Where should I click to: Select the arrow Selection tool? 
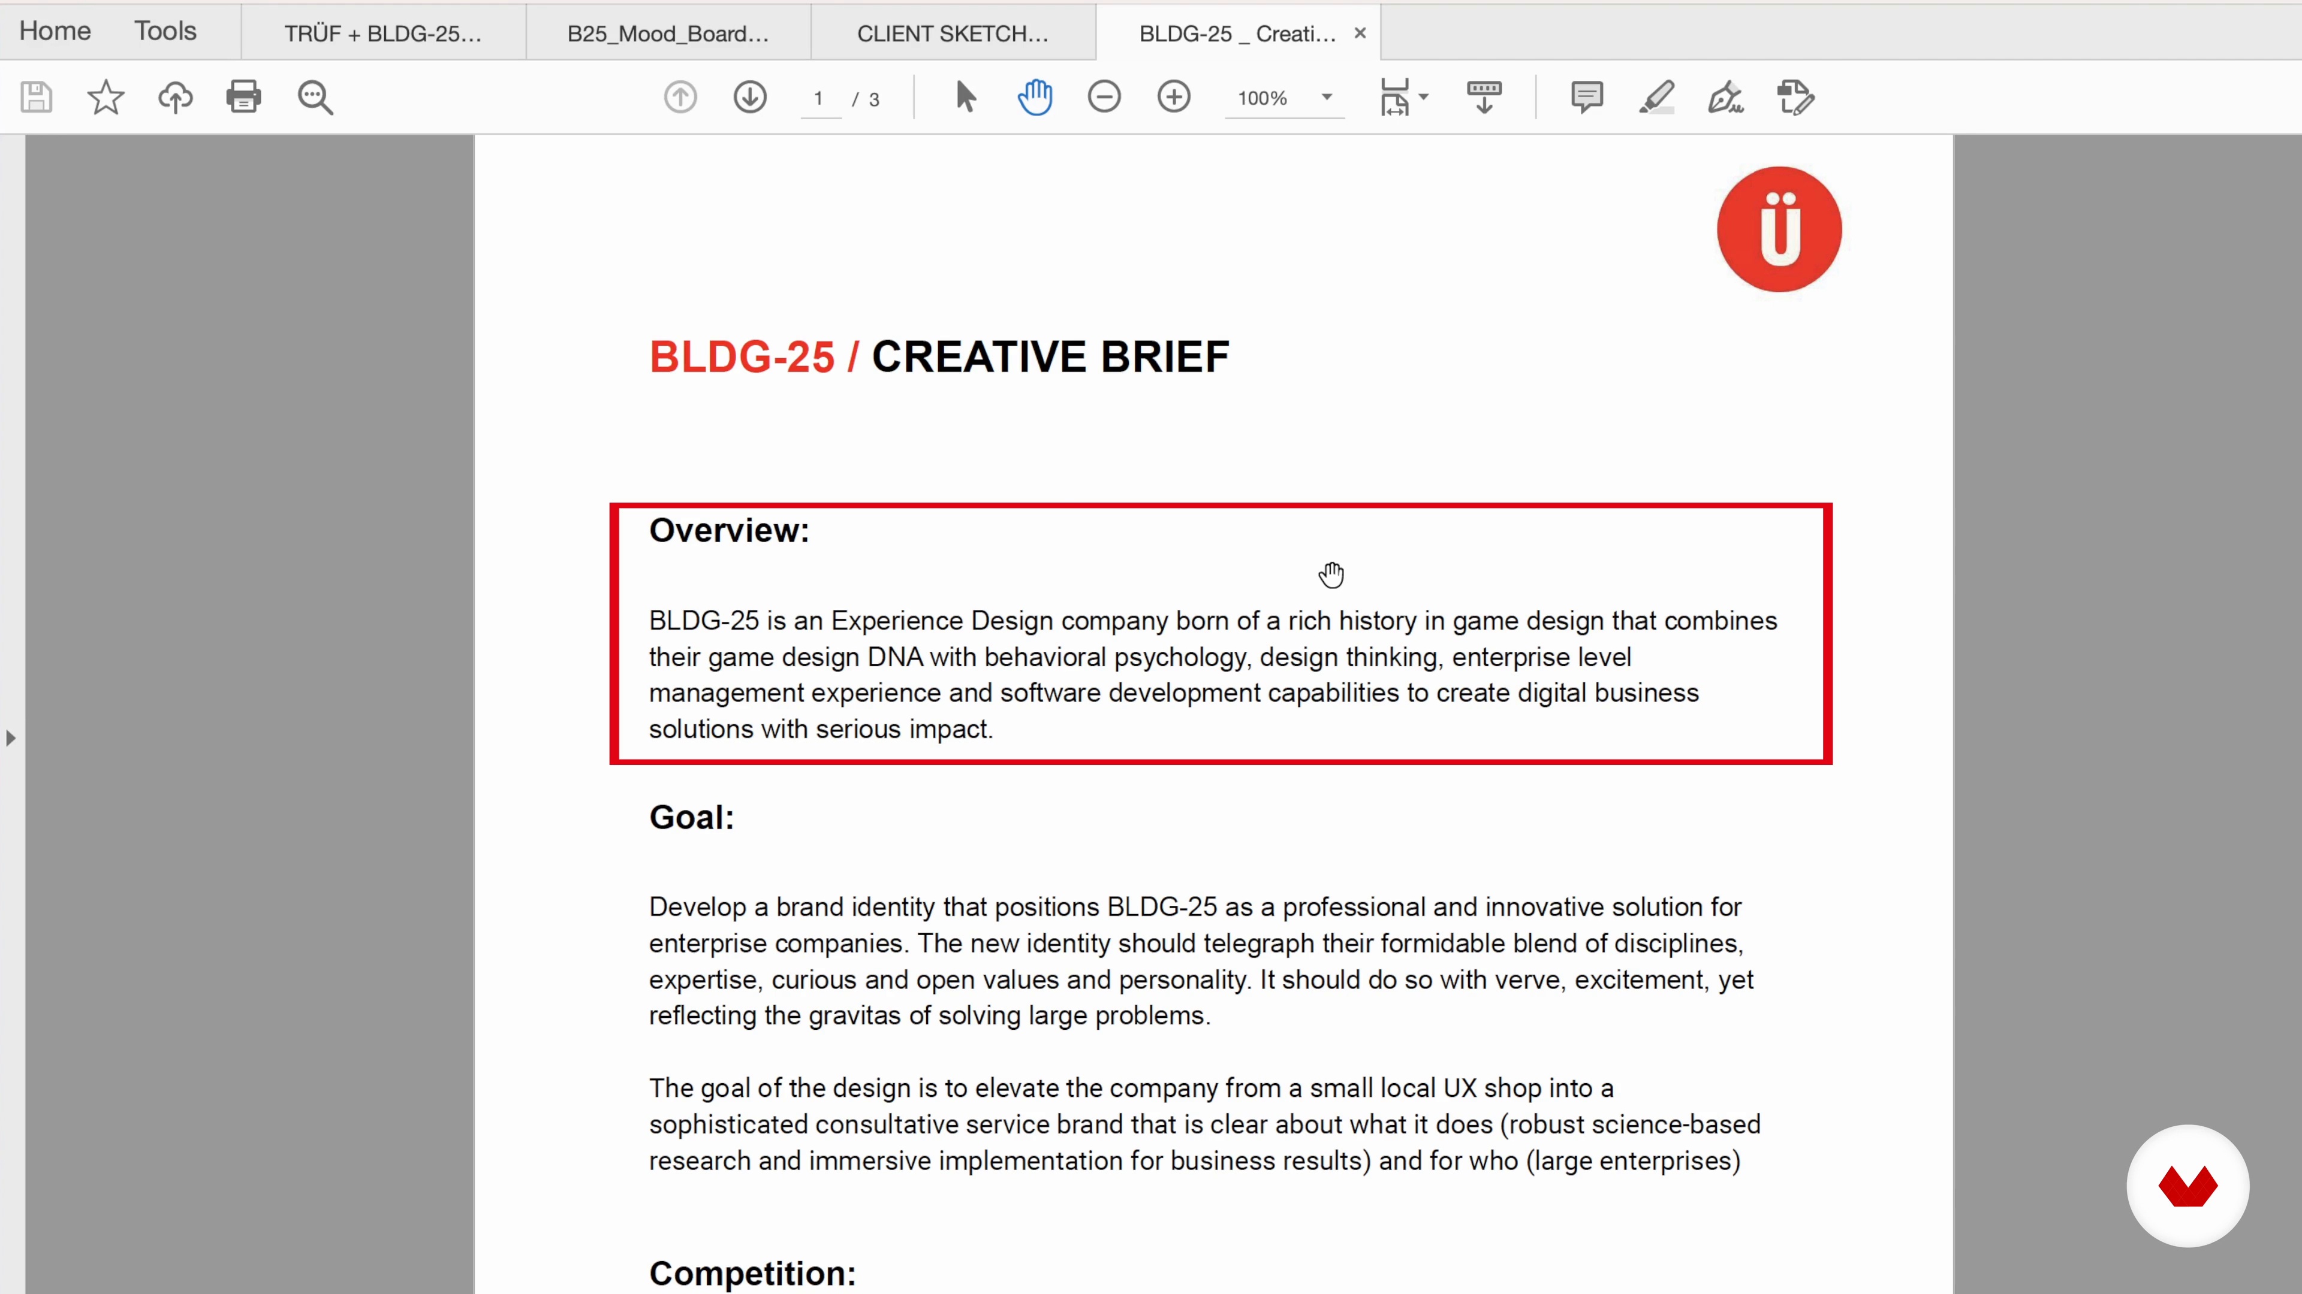tap(965, 96)
